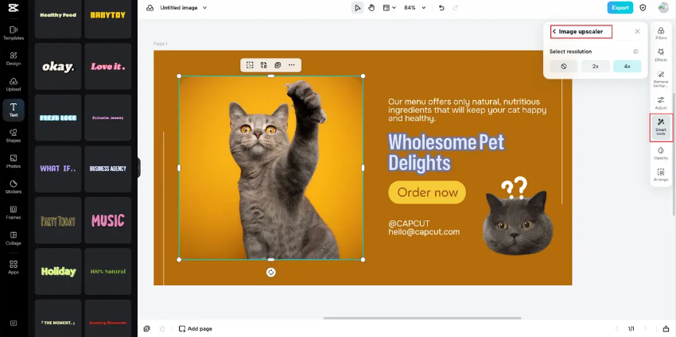Click the crop icon in floating toolbar

pyautogui.click(x=250, y=65)
